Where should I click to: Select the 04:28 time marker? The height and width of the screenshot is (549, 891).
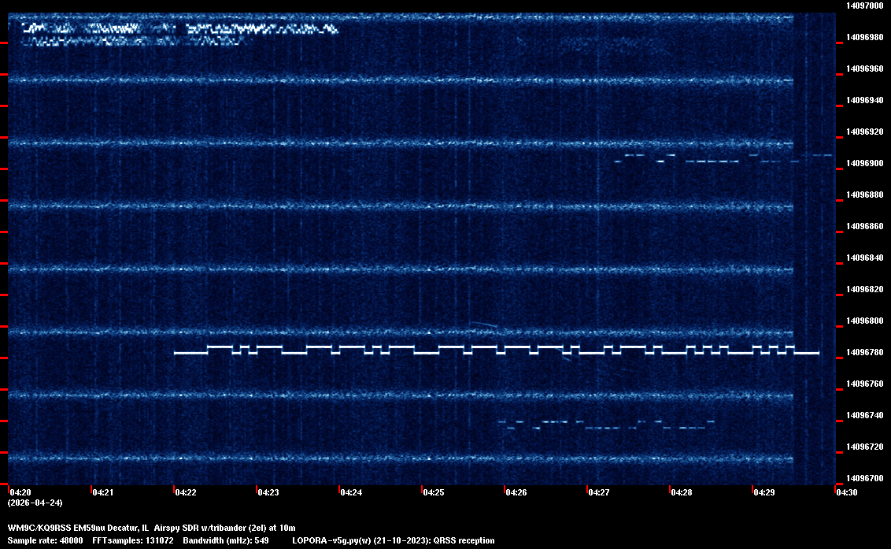point(681,493)
